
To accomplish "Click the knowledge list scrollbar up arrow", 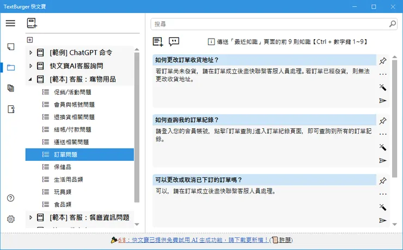I will [x=395, y=57].
